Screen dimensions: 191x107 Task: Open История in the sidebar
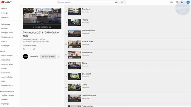(x=4, y=29)
